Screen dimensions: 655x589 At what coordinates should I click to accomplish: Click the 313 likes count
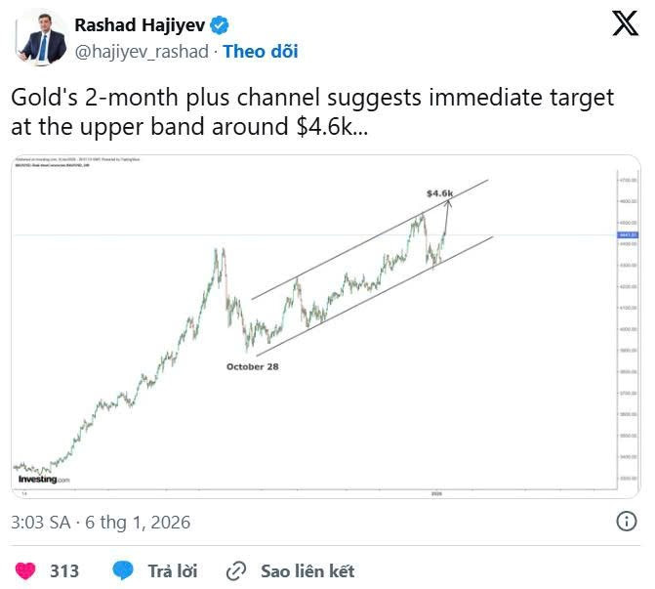[64, 570]
